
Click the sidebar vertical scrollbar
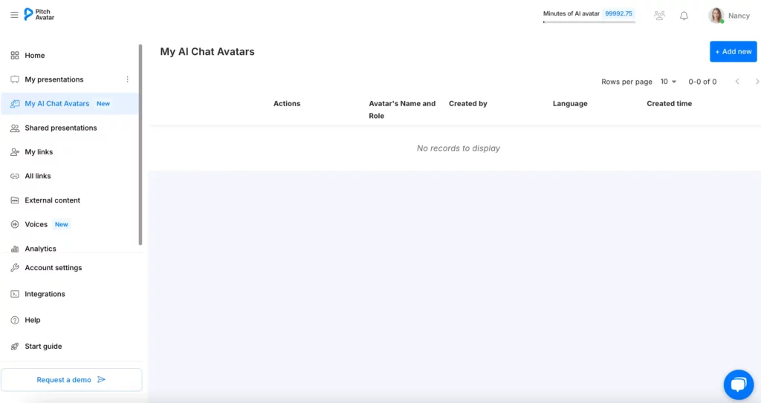(140, 145)
